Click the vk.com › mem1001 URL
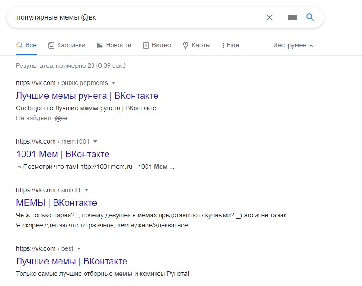362x286 pixels. click(53, 141)
